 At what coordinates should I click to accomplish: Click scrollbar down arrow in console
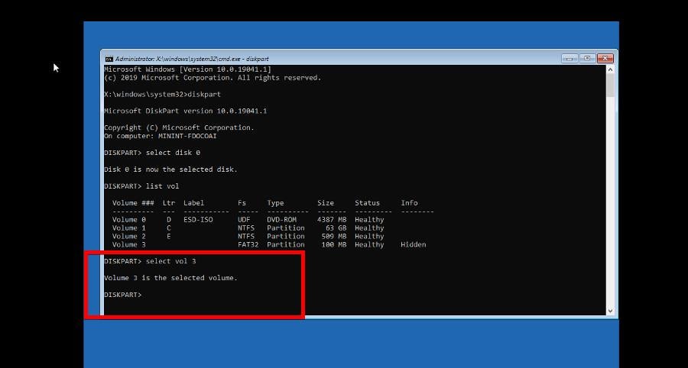coord(610,311)
